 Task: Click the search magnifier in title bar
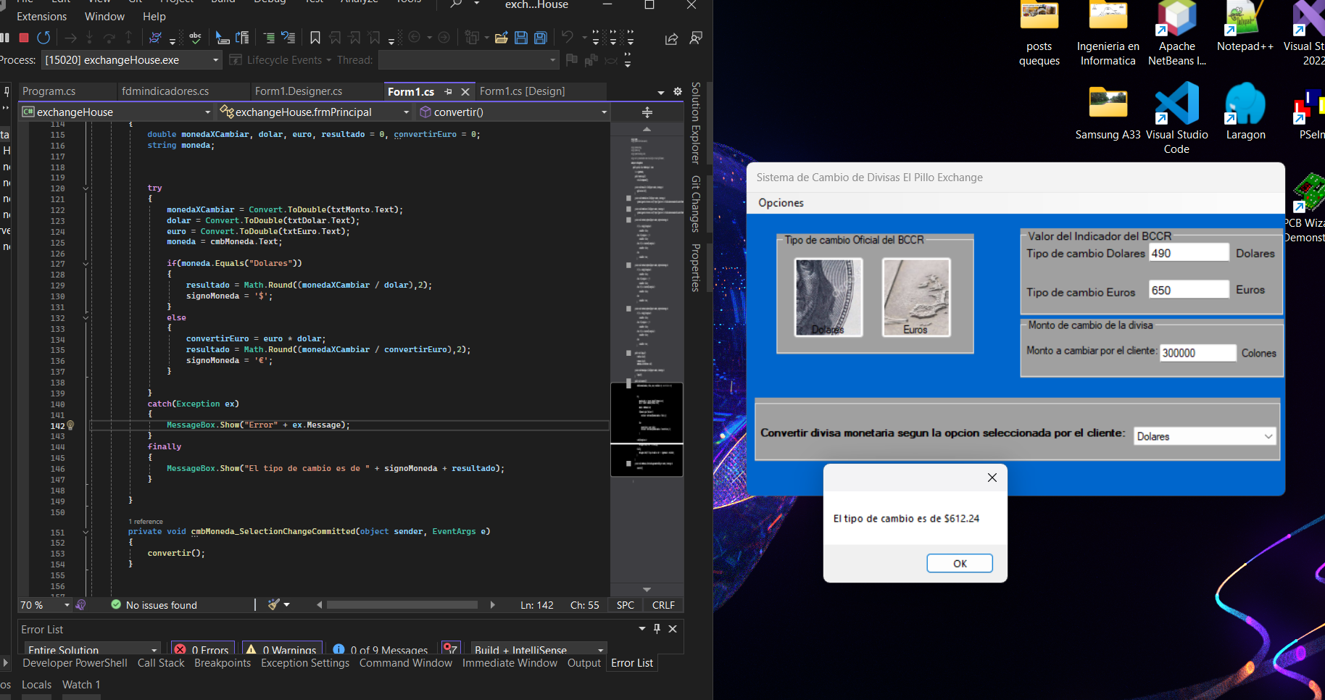pos(456,4)
